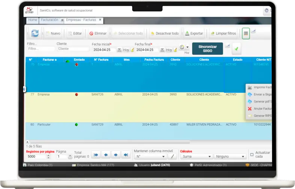Viewport: 295px width, 189px height.
Task: Click the Eliminar button
Action: coord(98,33)
